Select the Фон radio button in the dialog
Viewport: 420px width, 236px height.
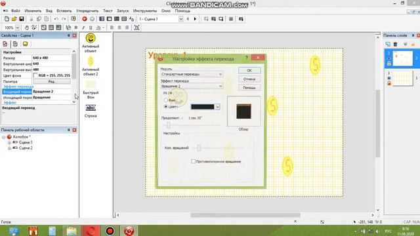click(x=165, y=100)
